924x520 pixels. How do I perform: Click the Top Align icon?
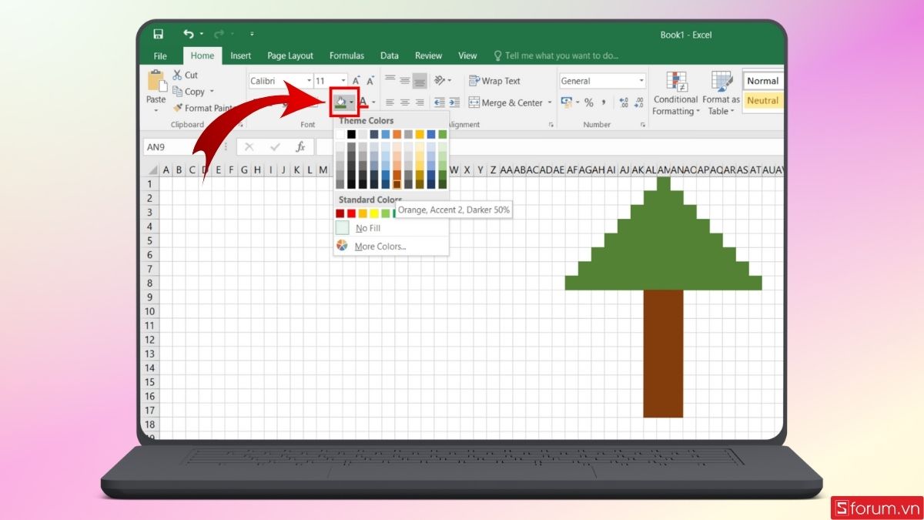point(390,80)
